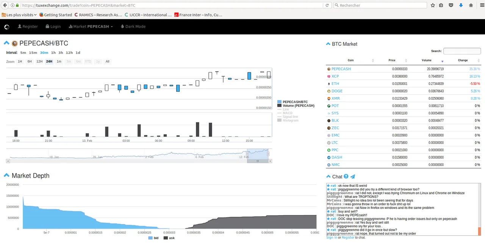485x244 pixels.
Task: Set chart interval to 5m
Action: click(x=23, y=53)
